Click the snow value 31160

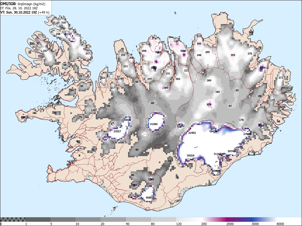[x=217, y=154]
